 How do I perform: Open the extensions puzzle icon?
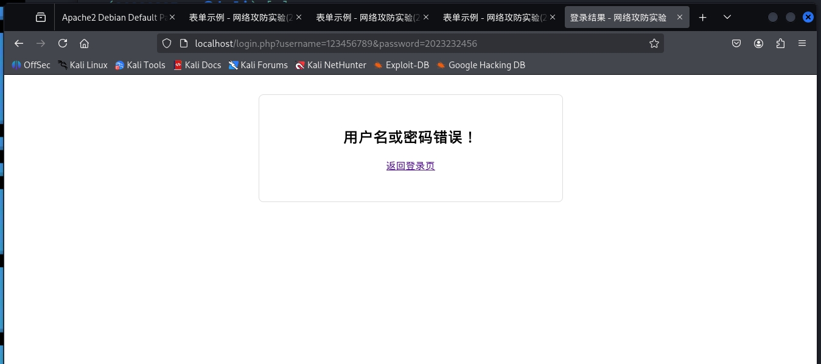(780, 43)
